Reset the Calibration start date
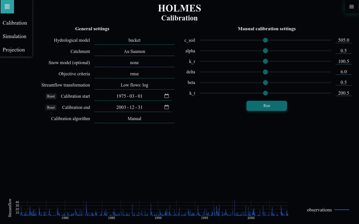 (x=51, y=96)
